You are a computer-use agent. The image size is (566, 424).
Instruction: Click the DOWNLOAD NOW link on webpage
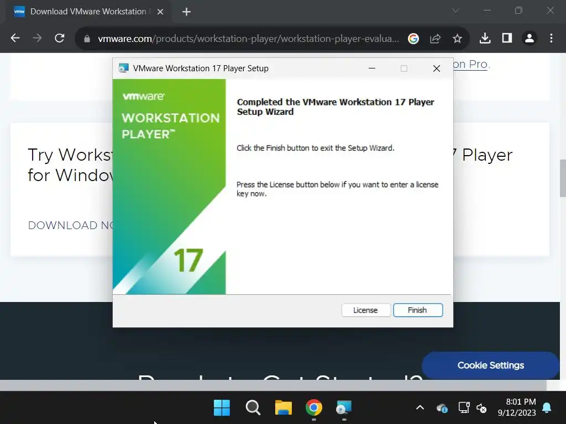pyautogui.click(x=71, y=225)
